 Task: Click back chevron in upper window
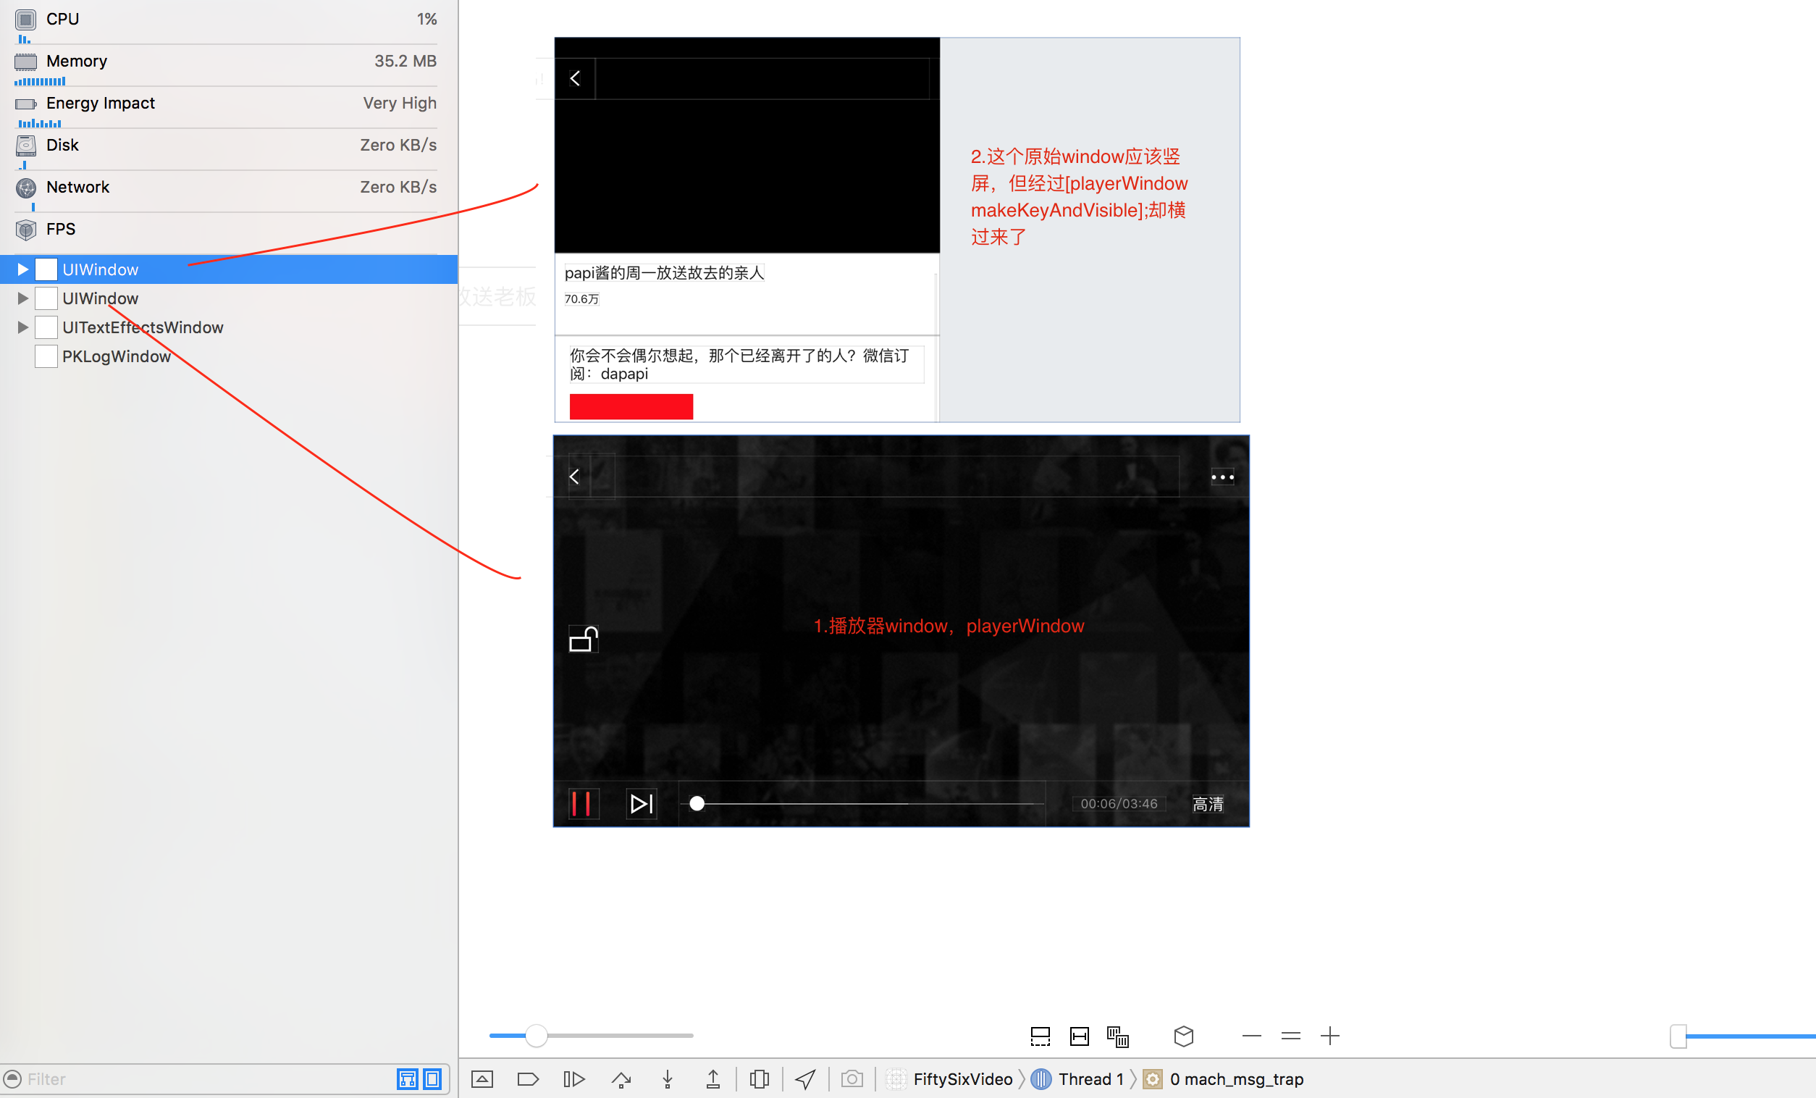click(575, 78)
